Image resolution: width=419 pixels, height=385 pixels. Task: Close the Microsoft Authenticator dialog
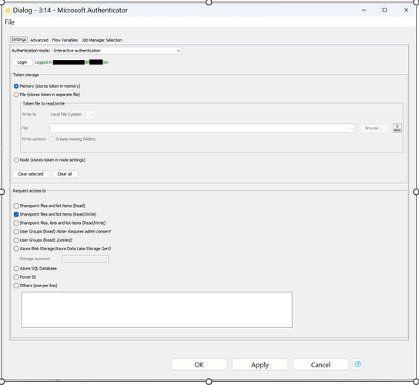point(406,10)
